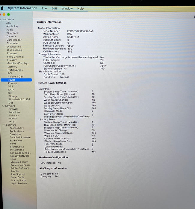This screenshot has width=195, height=209.
Task: Select Profiles under Software
Action: coord(15,171)
